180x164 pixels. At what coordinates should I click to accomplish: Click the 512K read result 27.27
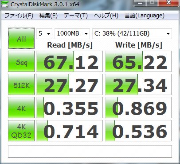[70, 84]
